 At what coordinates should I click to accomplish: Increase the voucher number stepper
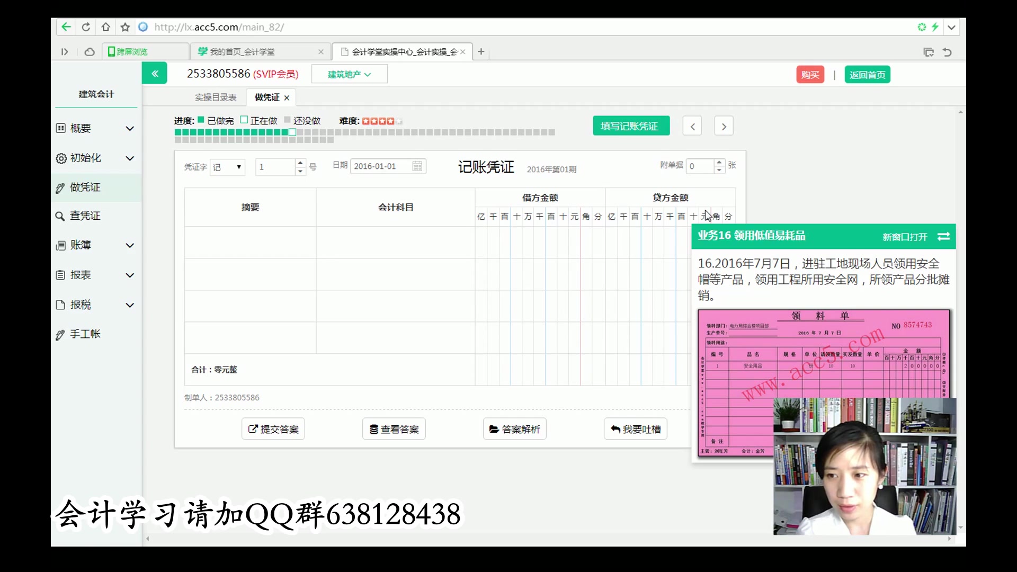300,163
